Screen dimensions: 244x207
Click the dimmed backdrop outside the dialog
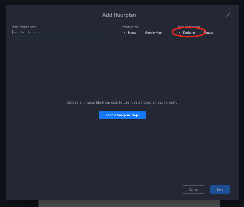point(2,111)
